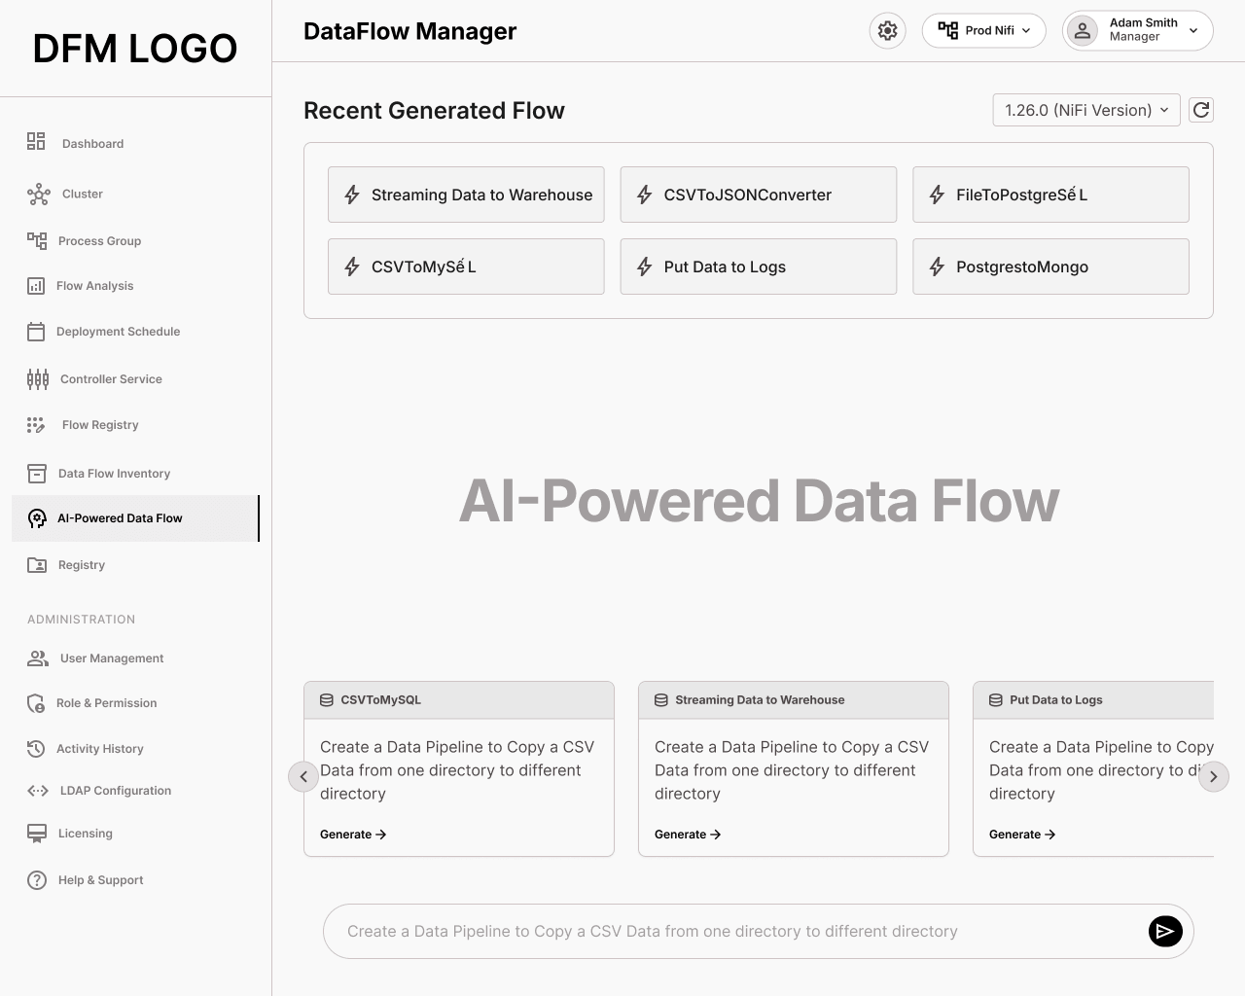Click the Cluster nodes icon

point(38,195)
